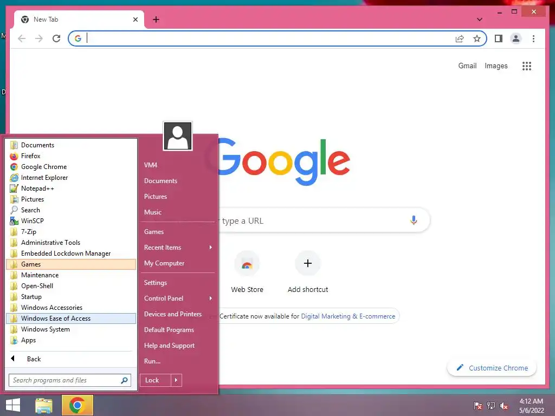Open Devices and Printers
This screenshot has width=555, height=416.
[173, 314]
